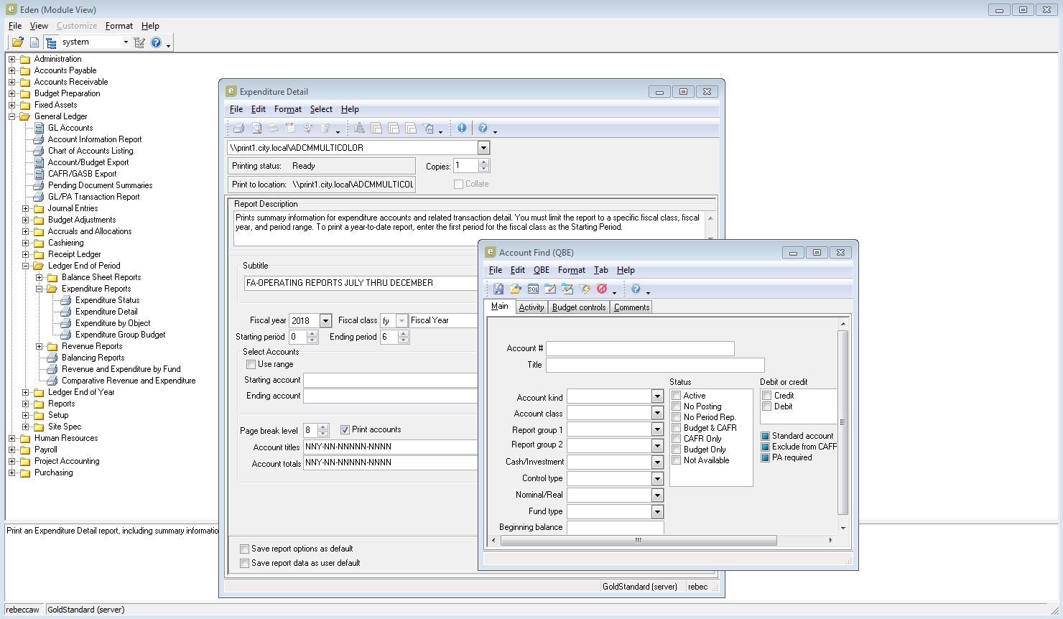The height and width of the screenshot is (619, 1063).
Task: Click the grayed PDF export icon in Expenditure Detail
Action: (290, 128)
